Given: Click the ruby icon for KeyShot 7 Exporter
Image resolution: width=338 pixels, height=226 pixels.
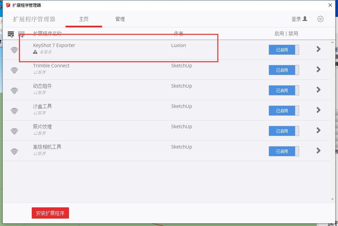Looking at the screenshot, I should pos(15,50).
